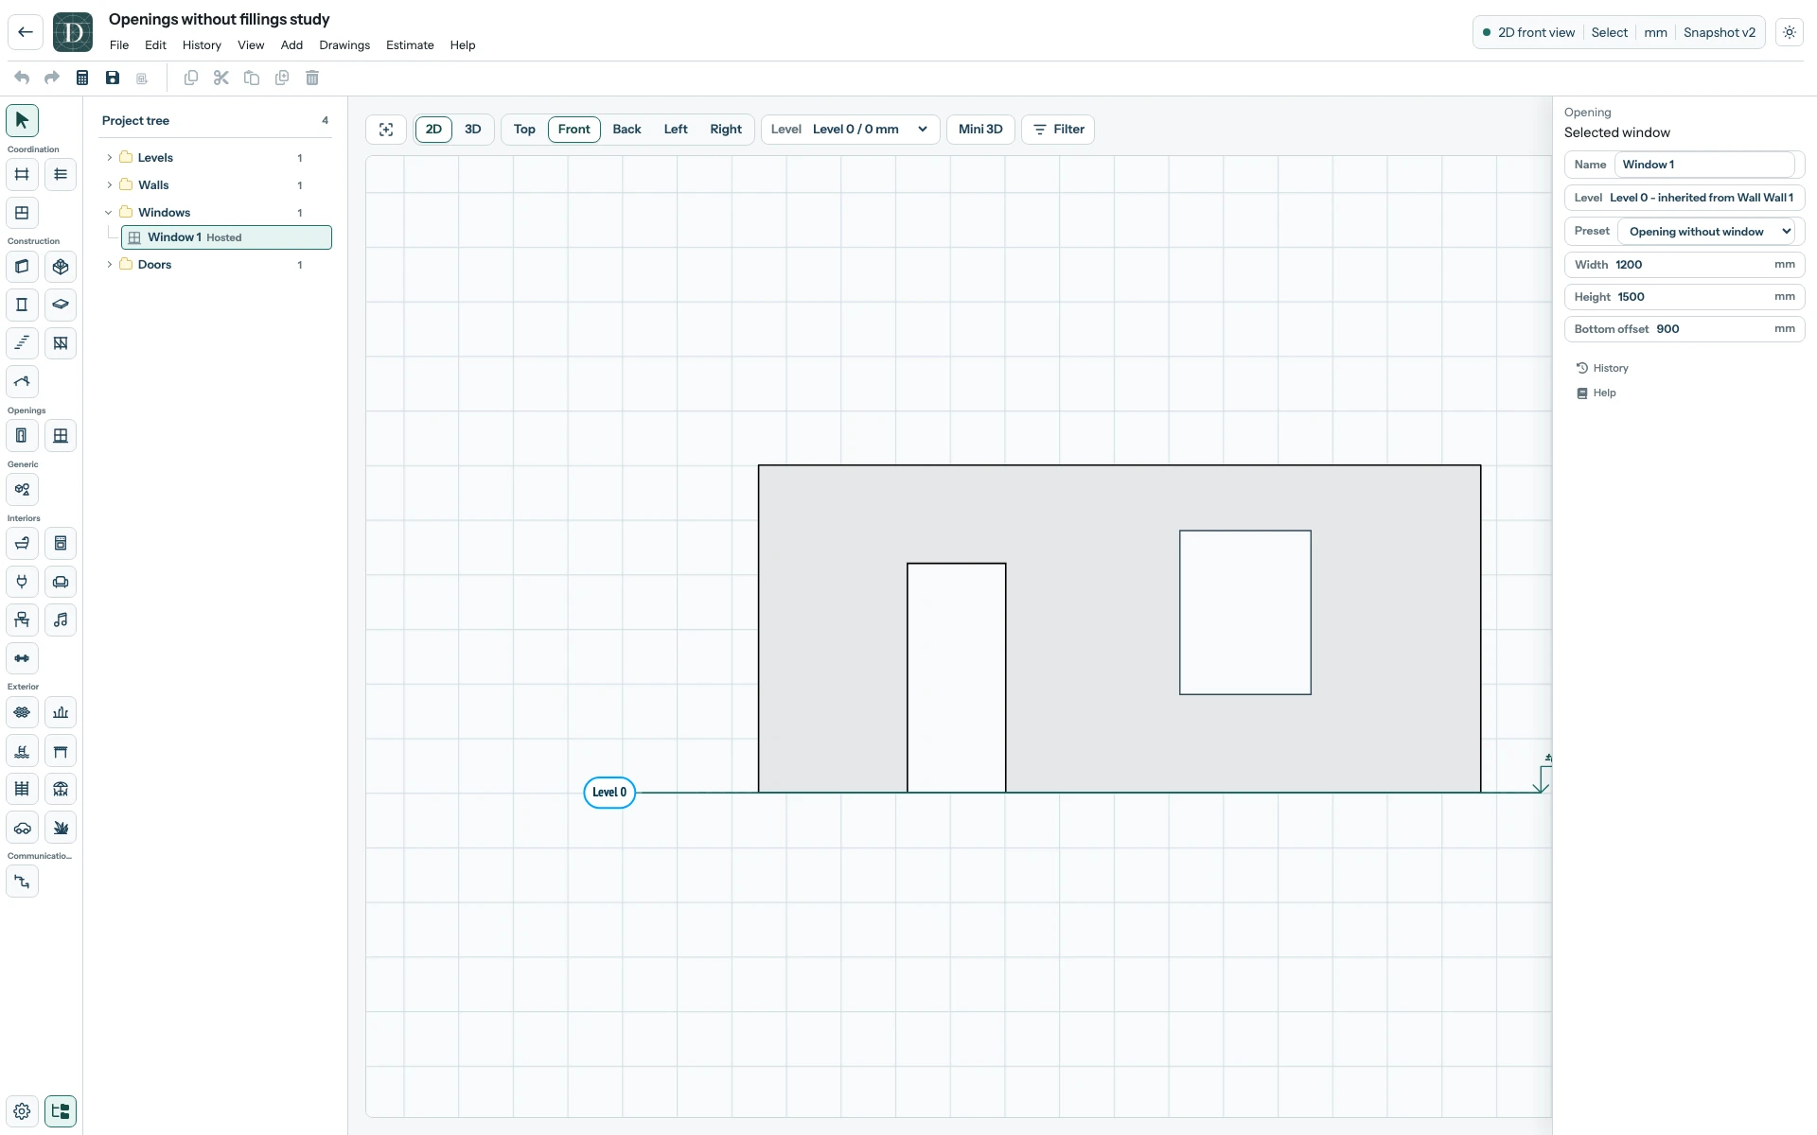Screen dimensions: 1817x1135
Task: Open Help link in properties panel
Action: point(1596,393)
